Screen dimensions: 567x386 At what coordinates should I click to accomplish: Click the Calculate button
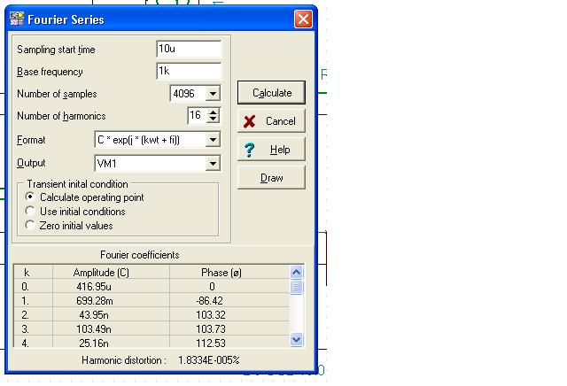271,93
